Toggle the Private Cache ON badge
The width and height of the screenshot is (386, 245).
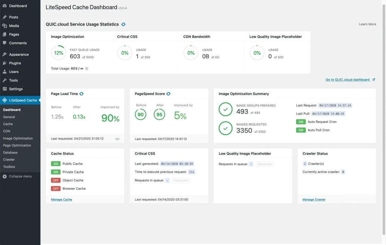tap(56, 172)
